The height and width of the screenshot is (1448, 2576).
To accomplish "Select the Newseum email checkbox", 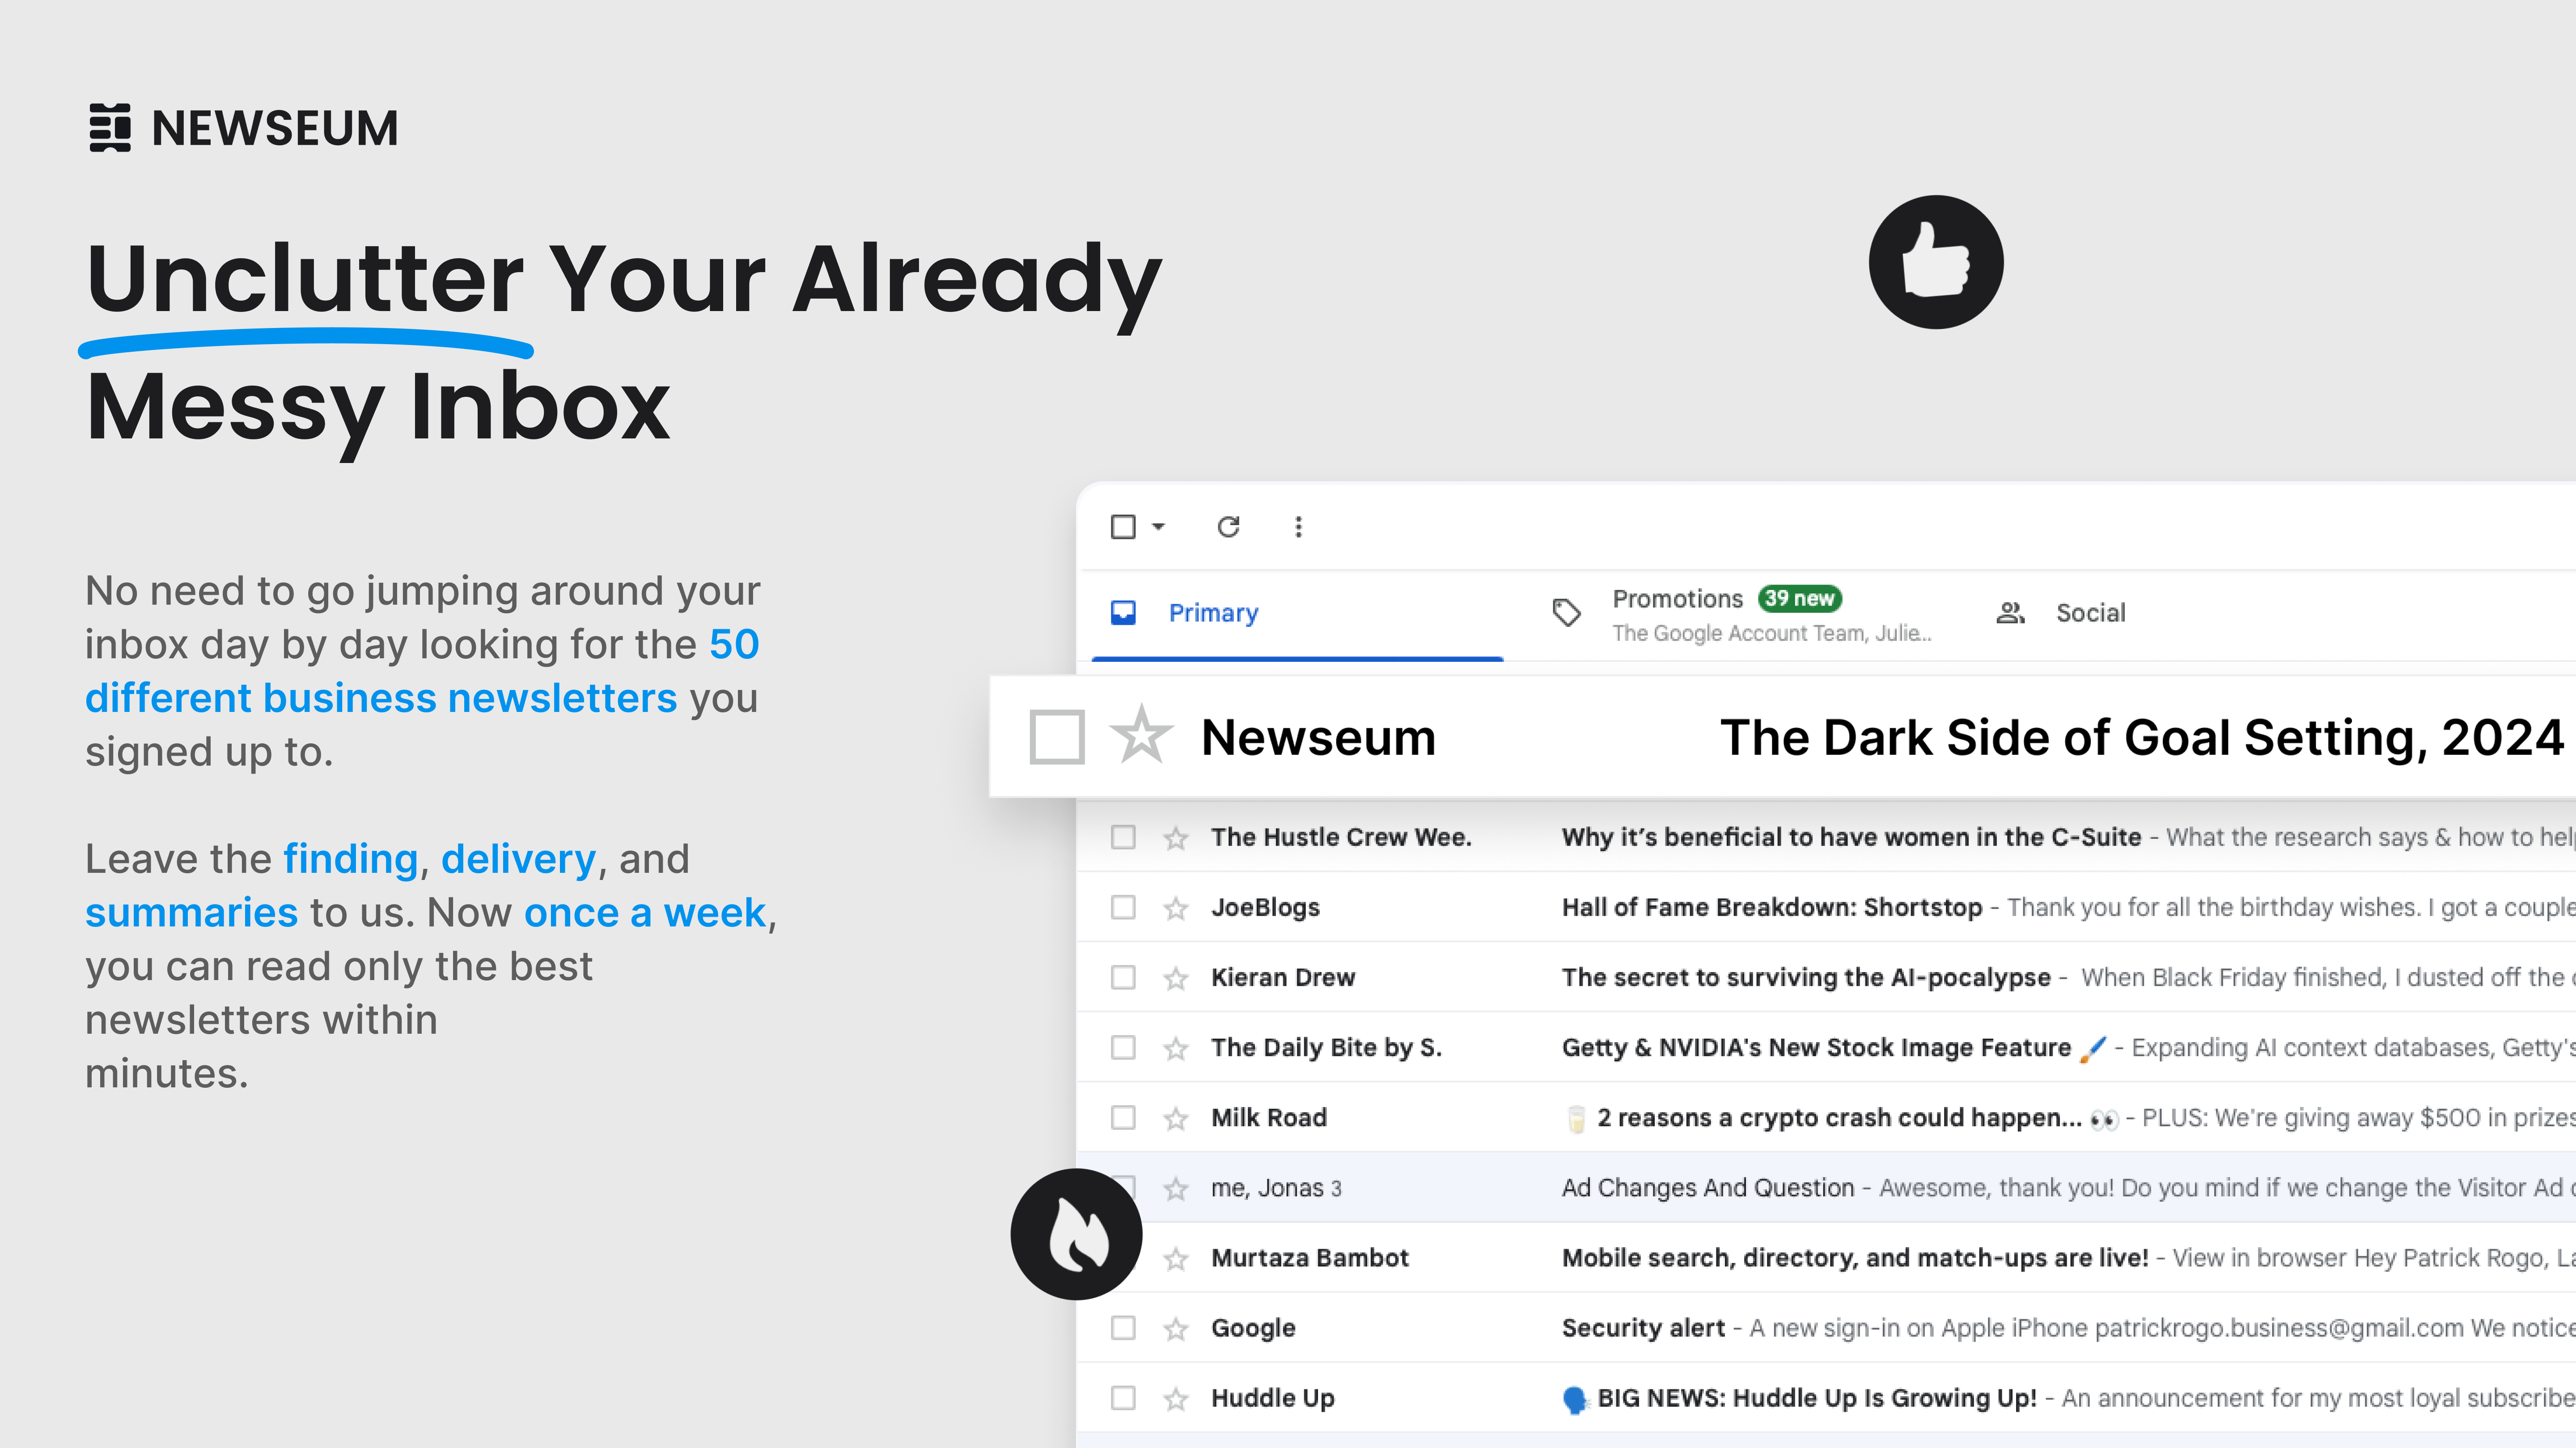I will 1057,737.
